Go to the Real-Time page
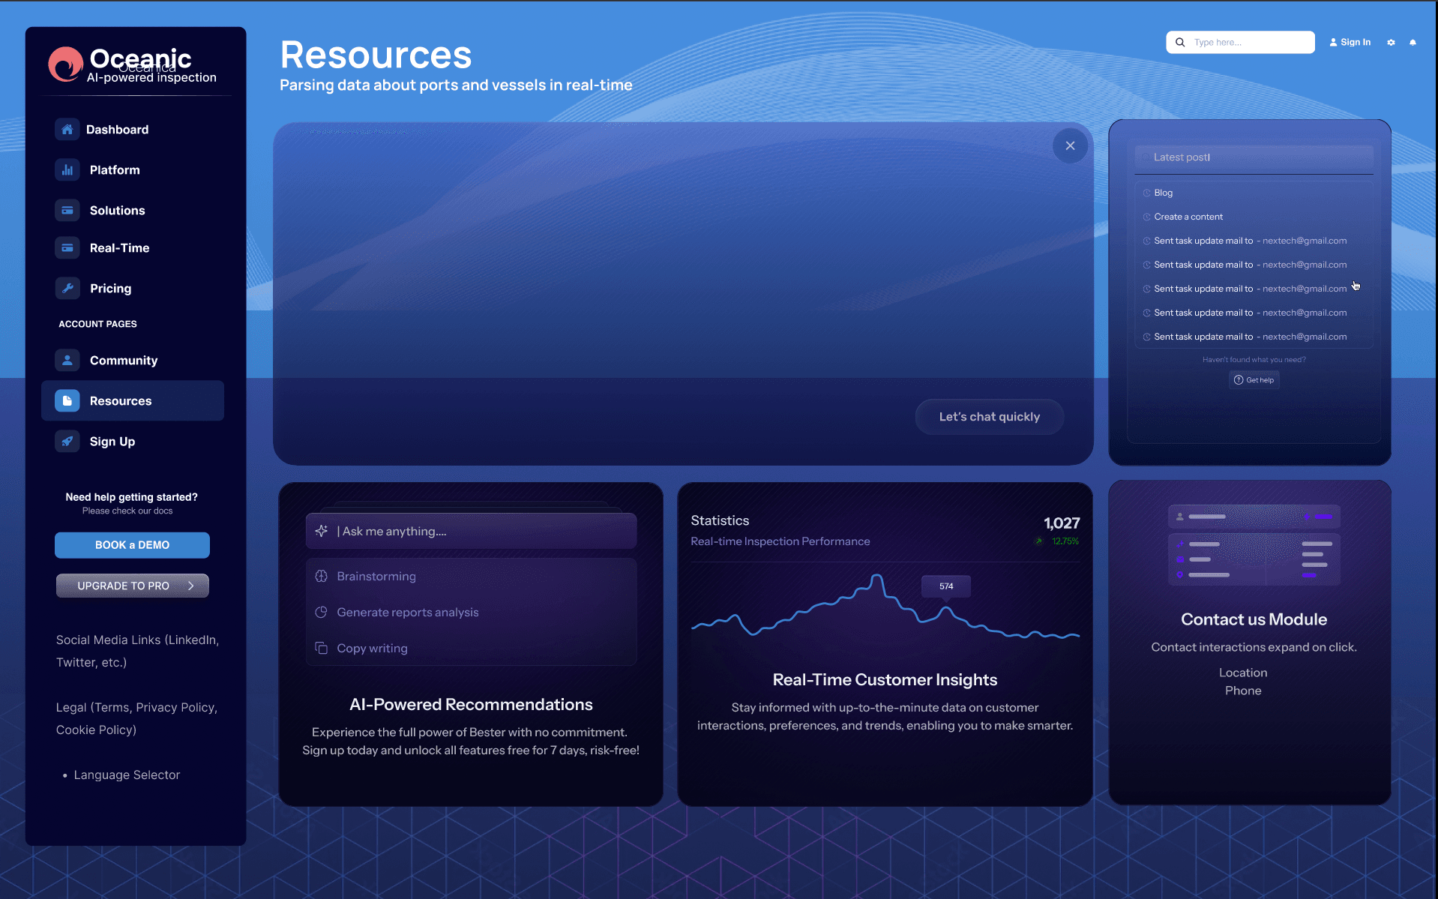Image resolution: width=1438 pixels, height=899 pixels. (119, 248)
